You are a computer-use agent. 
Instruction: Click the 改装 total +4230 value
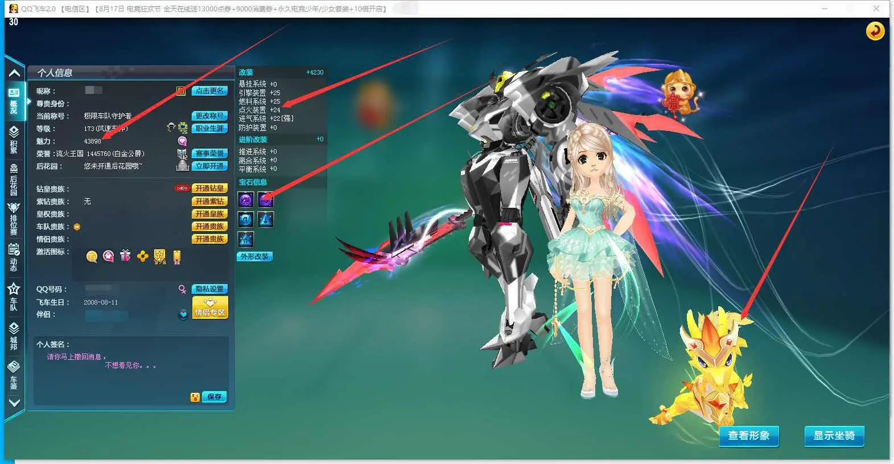point(315,72)
